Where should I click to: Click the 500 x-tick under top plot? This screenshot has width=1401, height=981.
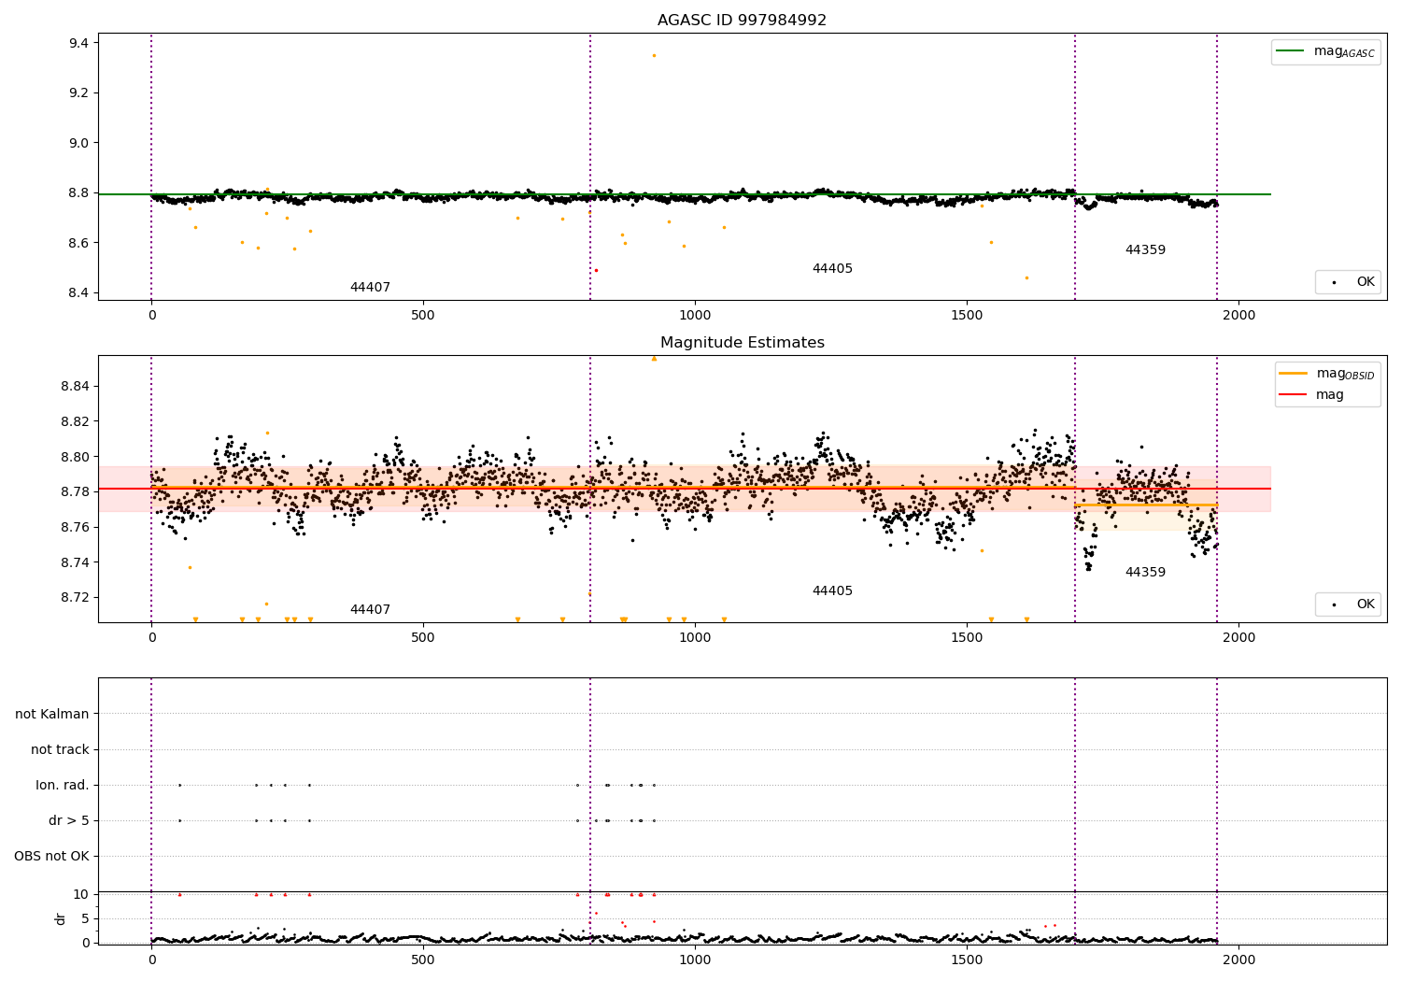click(x=423, y=315)
